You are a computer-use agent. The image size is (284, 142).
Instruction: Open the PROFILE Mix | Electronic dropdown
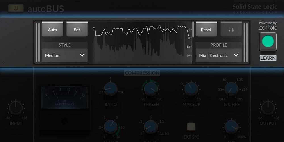pyautogui.click(x=219, y=55)
